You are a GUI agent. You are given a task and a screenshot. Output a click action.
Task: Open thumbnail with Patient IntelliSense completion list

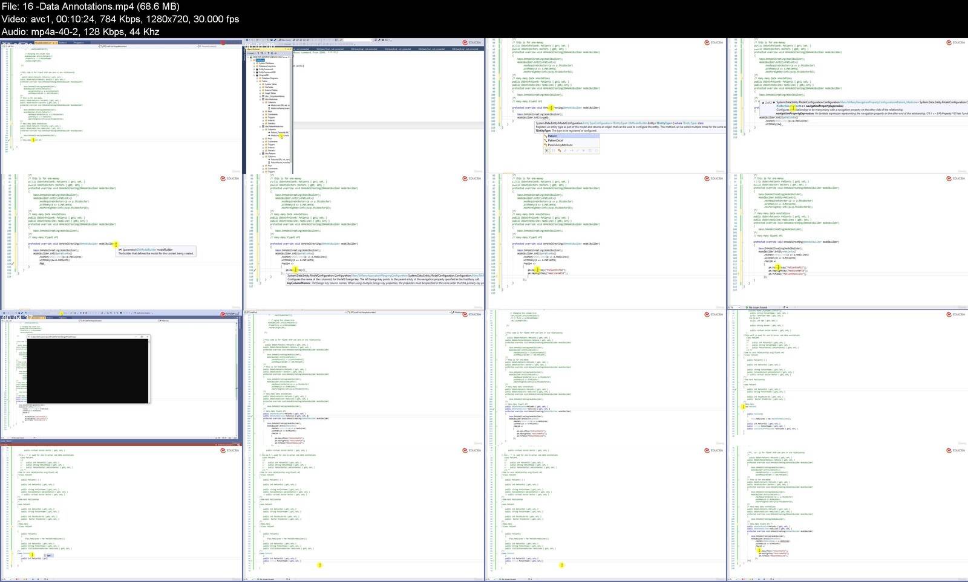click(x=605, y=106)
